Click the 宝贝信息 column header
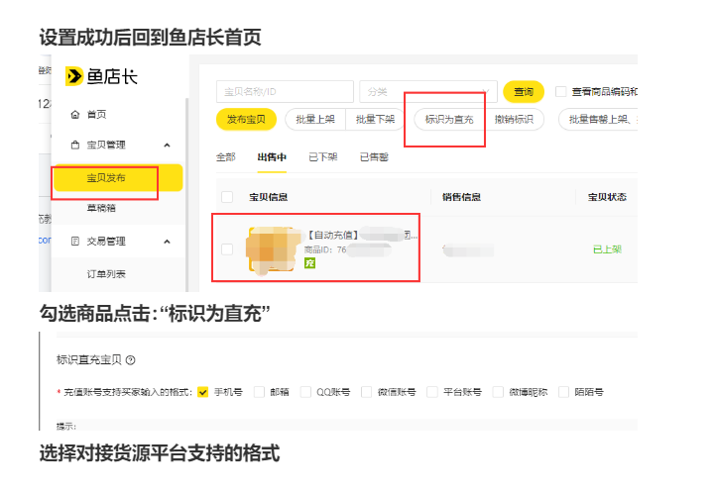 (x=268, y=197)
